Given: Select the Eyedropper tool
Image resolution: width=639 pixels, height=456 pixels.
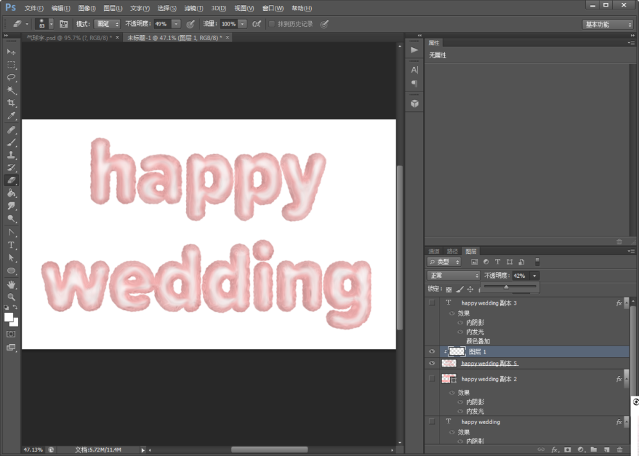Looking at the screenshot, I should [11, 116].
